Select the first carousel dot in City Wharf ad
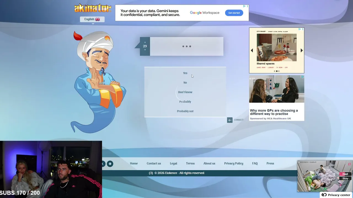 [274, 71]
